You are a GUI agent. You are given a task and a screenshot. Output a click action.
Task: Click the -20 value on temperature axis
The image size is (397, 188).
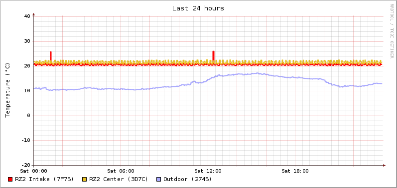(x=25, y=165)
